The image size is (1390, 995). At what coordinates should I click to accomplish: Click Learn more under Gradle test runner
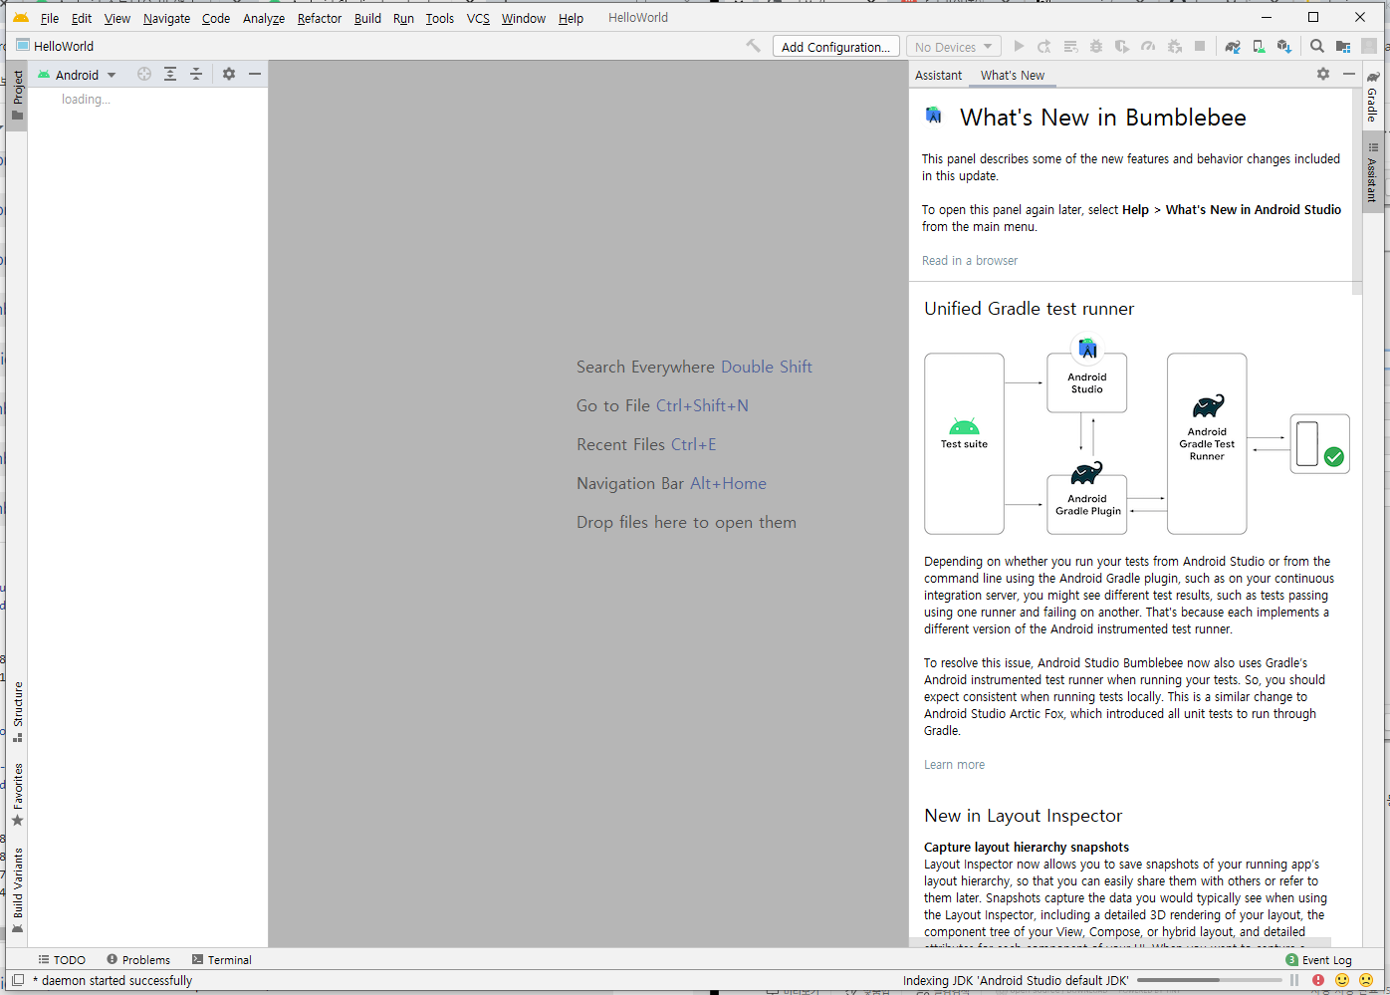pos(954,765)
